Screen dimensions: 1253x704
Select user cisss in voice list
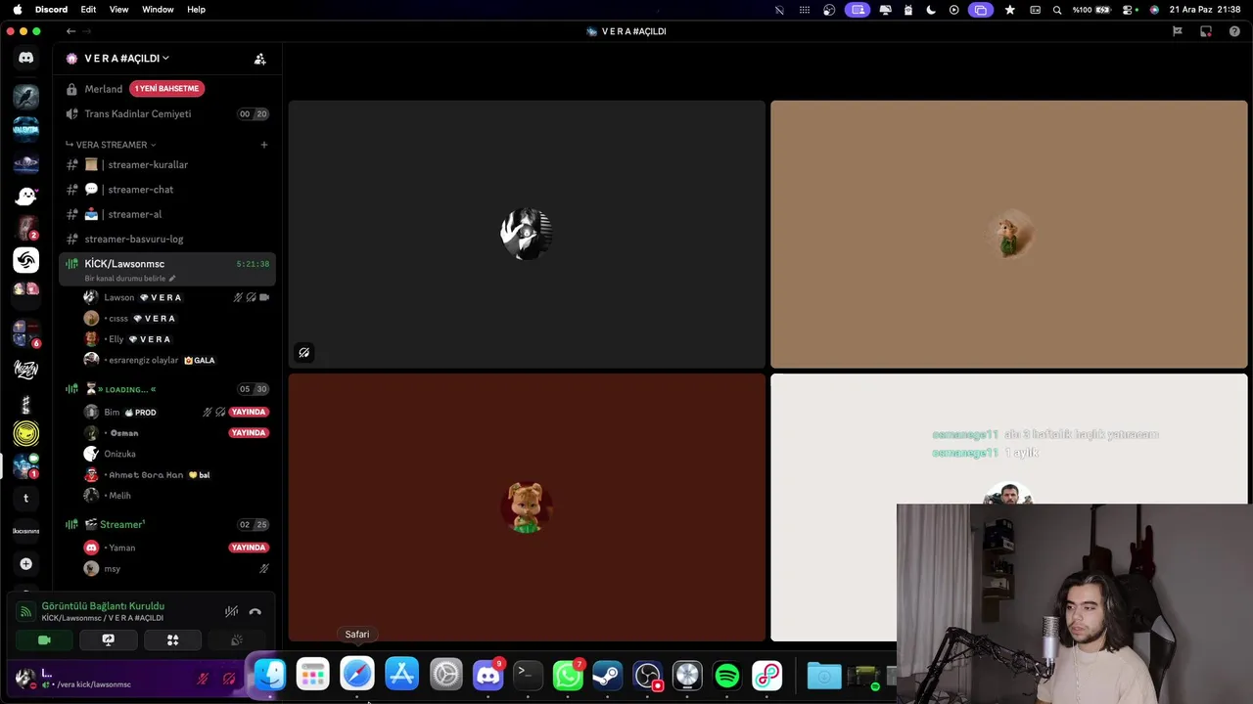point(176,318)
